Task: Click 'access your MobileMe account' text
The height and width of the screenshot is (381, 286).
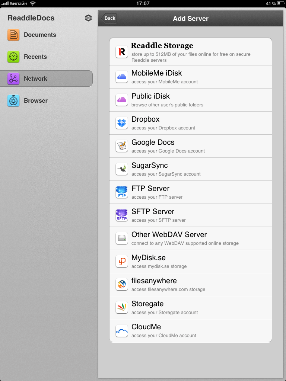Action: click(165, 82)
